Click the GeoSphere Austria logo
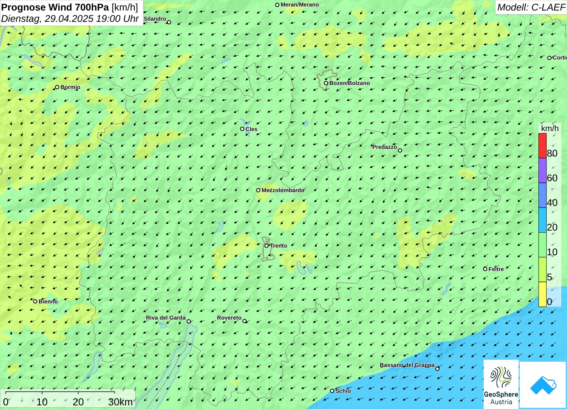The image size is (567, 409). 501,384
